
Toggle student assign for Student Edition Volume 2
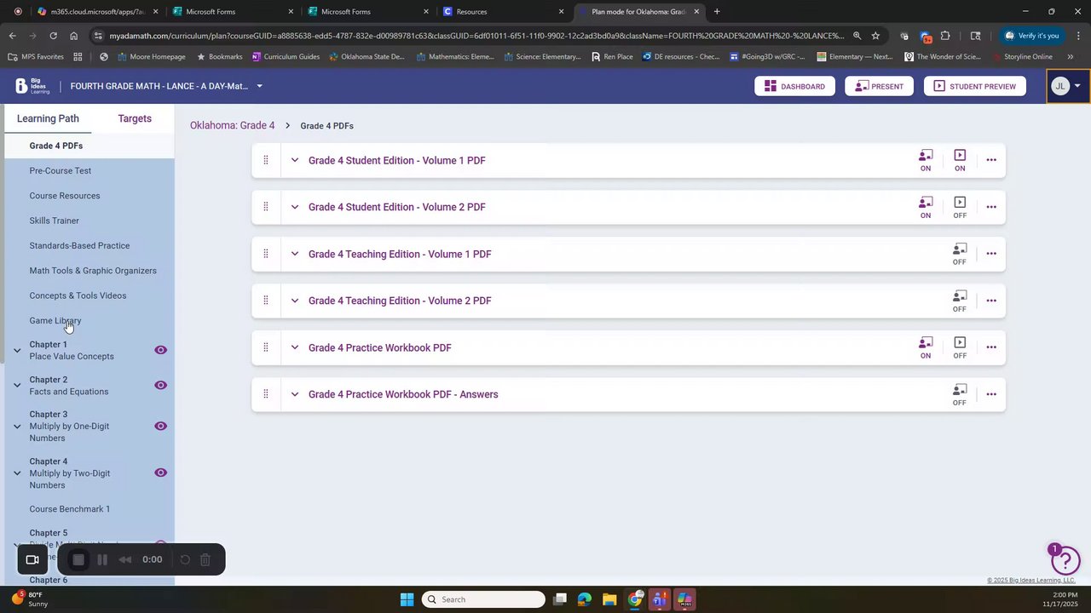tap(926, 207)
